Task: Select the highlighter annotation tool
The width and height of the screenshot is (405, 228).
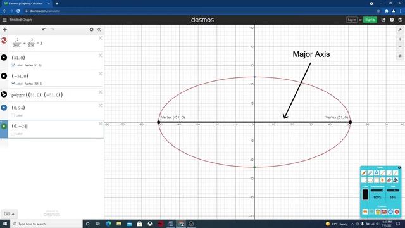Action: pos(370,173)
